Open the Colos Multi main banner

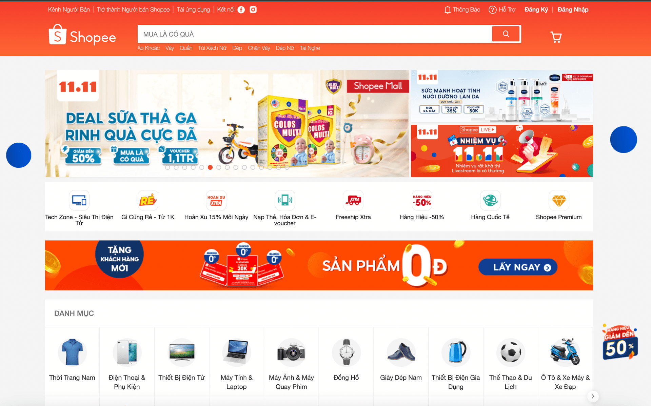point(227,124)
